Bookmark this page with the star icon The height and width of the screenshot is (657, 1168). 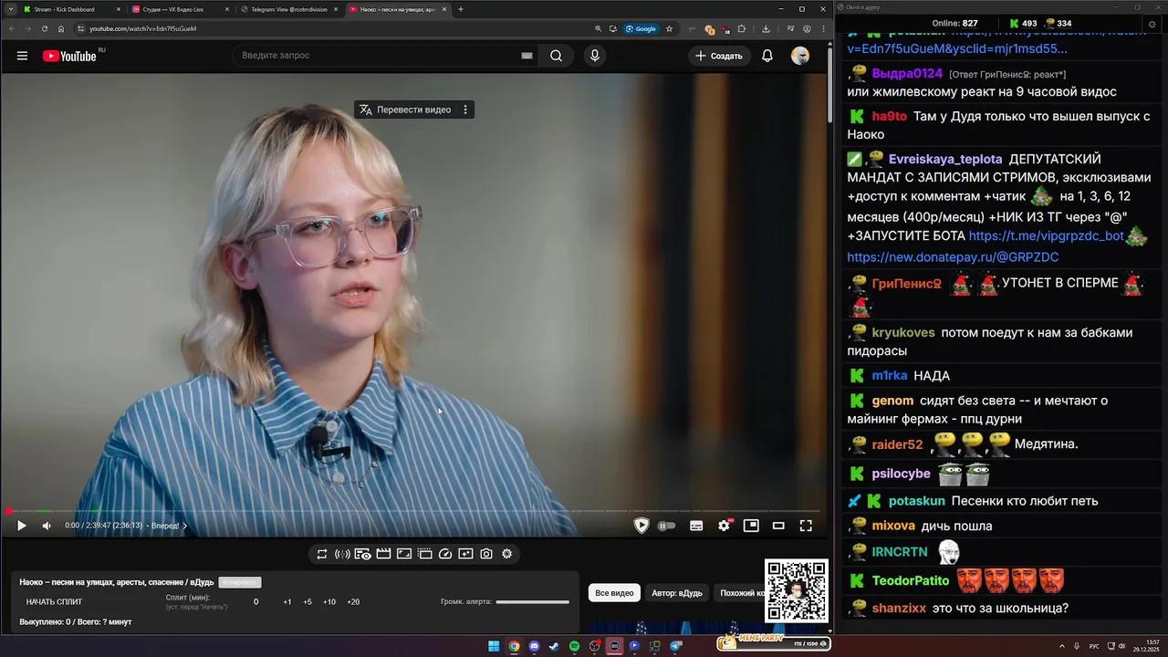[x=669, y=28]
